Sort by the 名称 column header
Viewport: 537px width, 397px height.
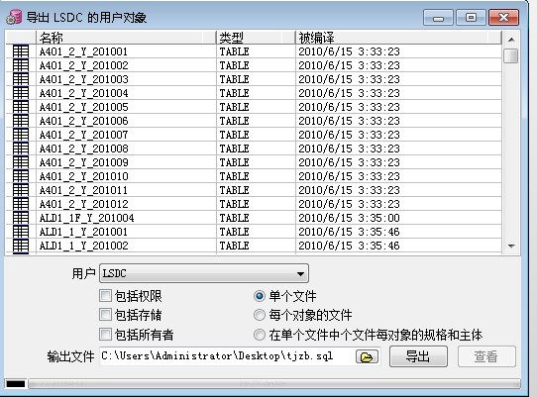[x=126, y=38]
